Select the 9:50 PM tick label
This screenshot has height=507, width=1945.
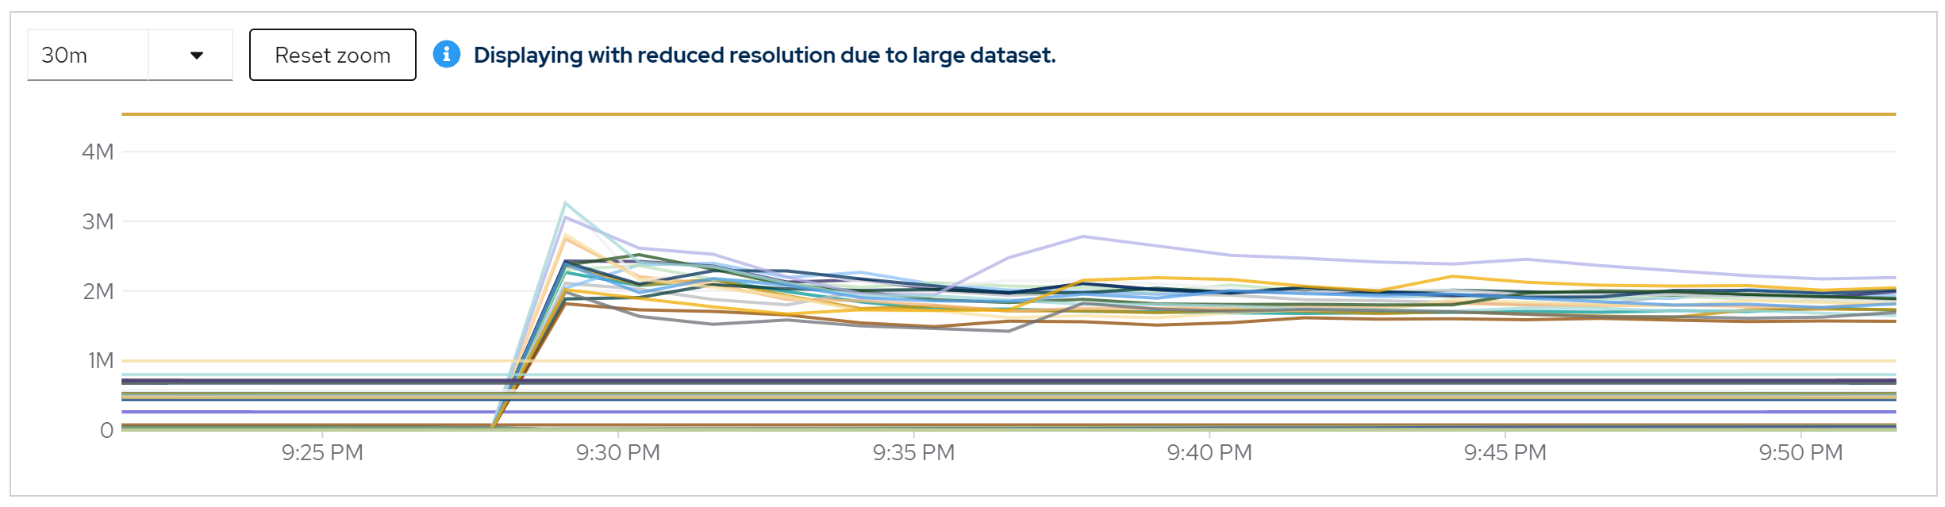pos(1801,452)
